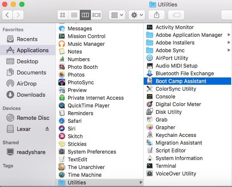
Task: Select the Terminal app icon
Action: tap(150, 166)
